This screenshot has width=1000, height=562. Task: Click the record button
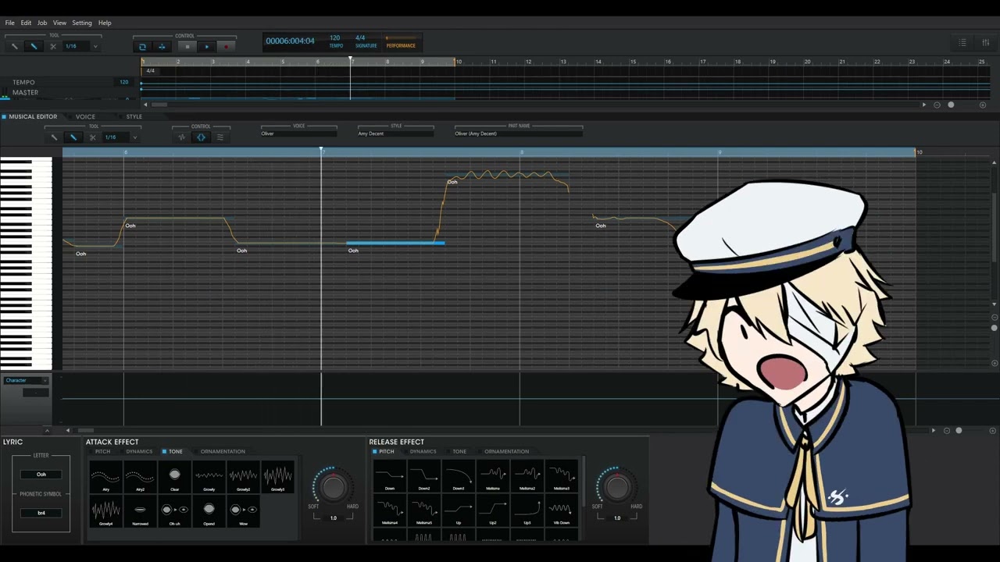tap(227, 47)
